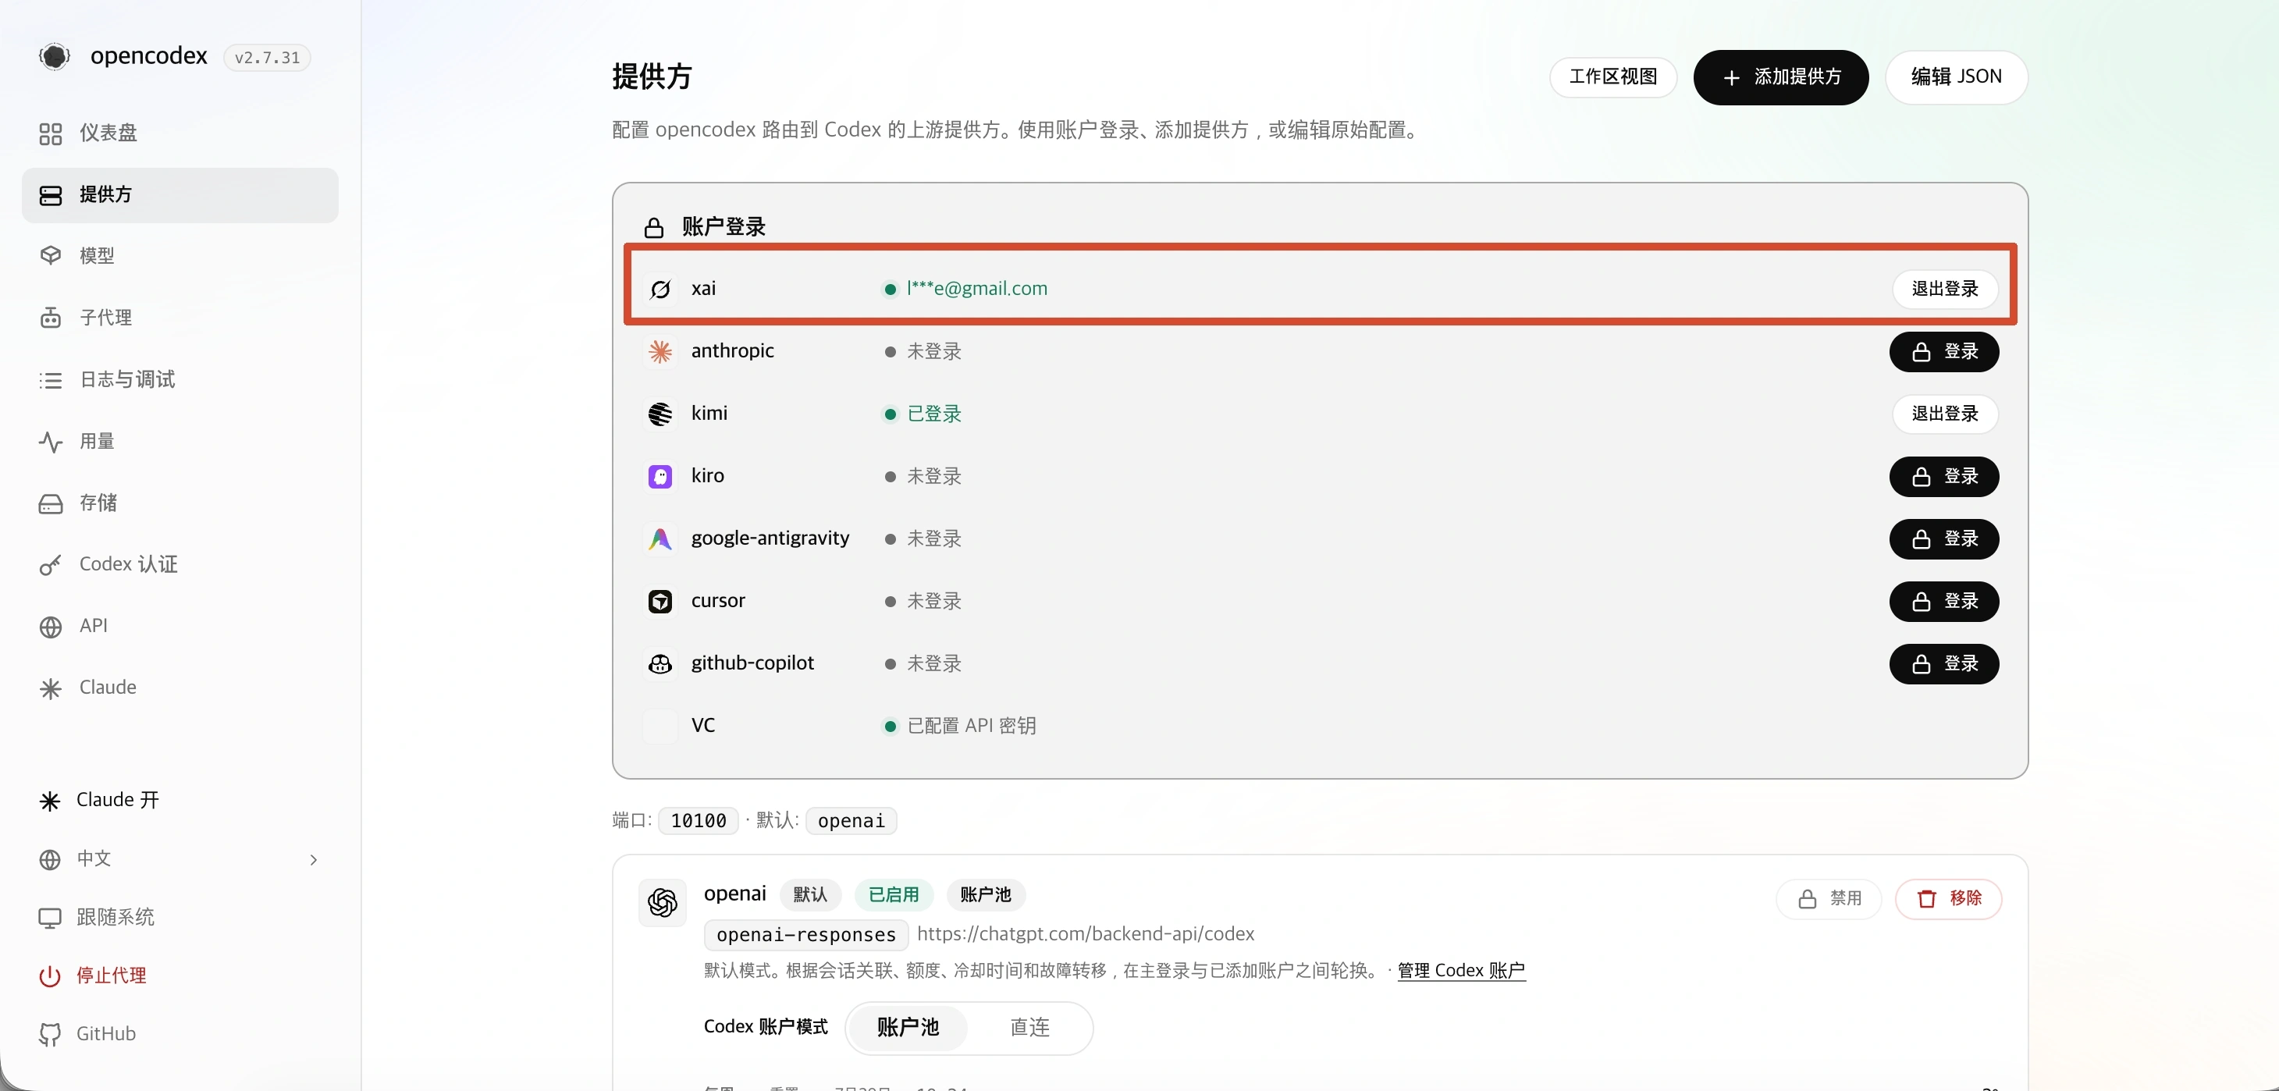Click the 编辑 JSON button

pyautogui.click(x=1956, y=77)
